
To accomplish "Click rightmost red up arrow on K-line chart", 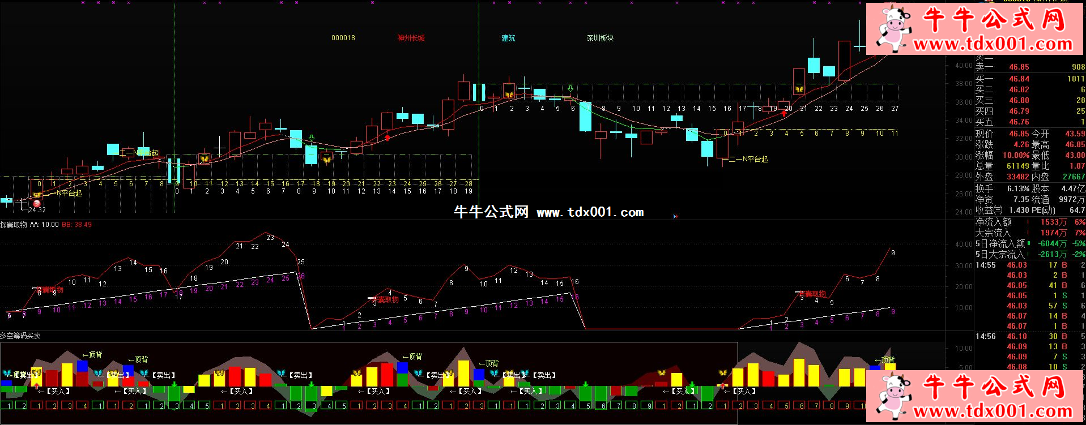I will point(784,113).
